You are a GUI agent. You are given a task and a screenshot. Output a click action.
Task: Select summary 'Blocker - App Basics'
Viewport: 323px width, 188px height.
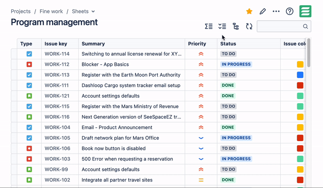point(105,64)
